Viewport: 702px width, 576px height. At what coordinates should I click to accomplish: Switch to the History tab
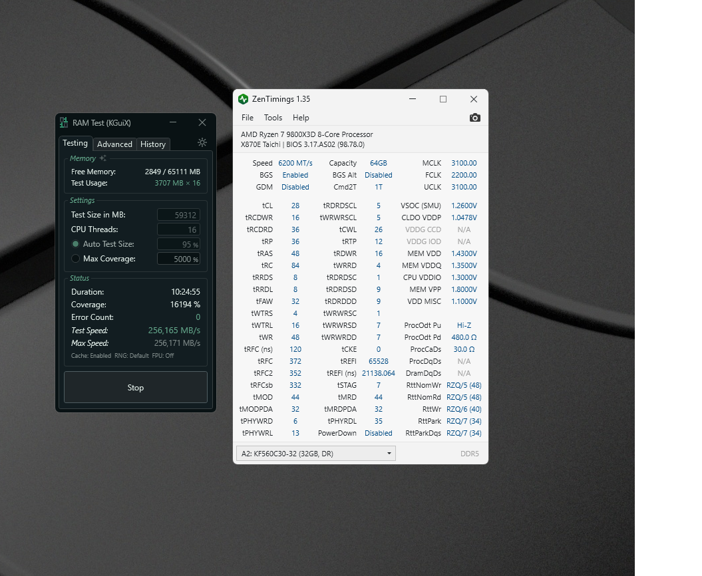[153, 144]
